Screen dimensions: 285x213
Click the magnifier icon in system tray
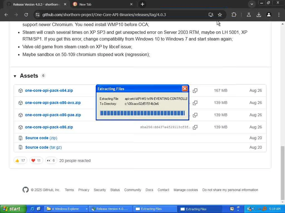click(x=265, y=209)
